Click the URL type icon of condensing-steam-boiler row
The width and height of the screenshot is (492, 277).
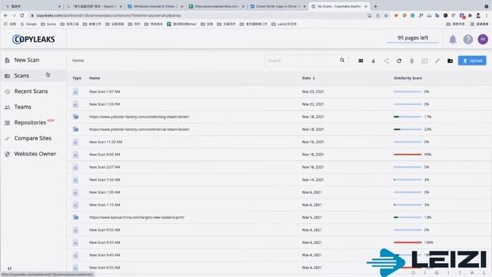[75, 117]
